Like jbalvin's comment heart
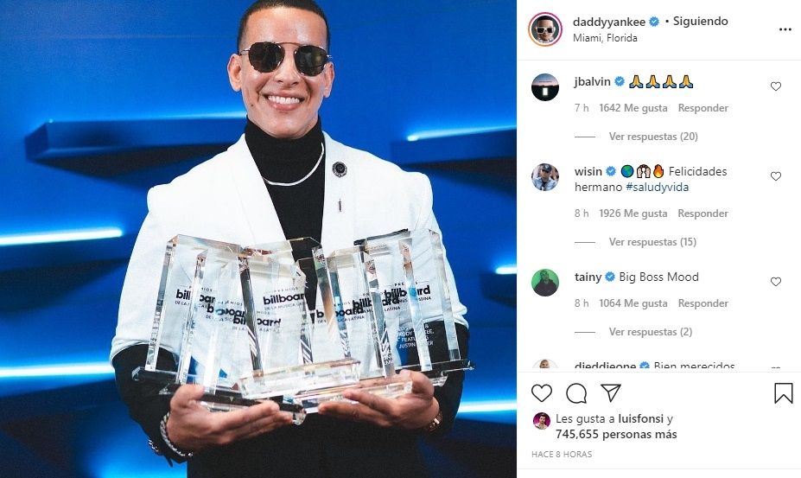Viewport: 801px width, 478px height. click(x=775, y=86)
